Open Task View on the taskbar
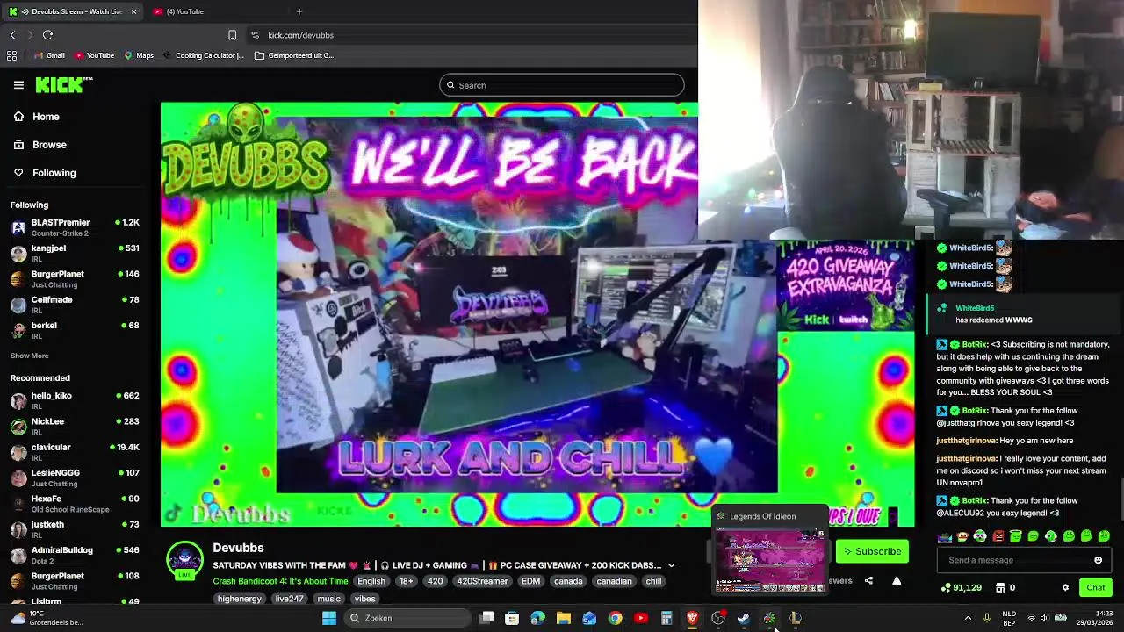 [487, 618]
